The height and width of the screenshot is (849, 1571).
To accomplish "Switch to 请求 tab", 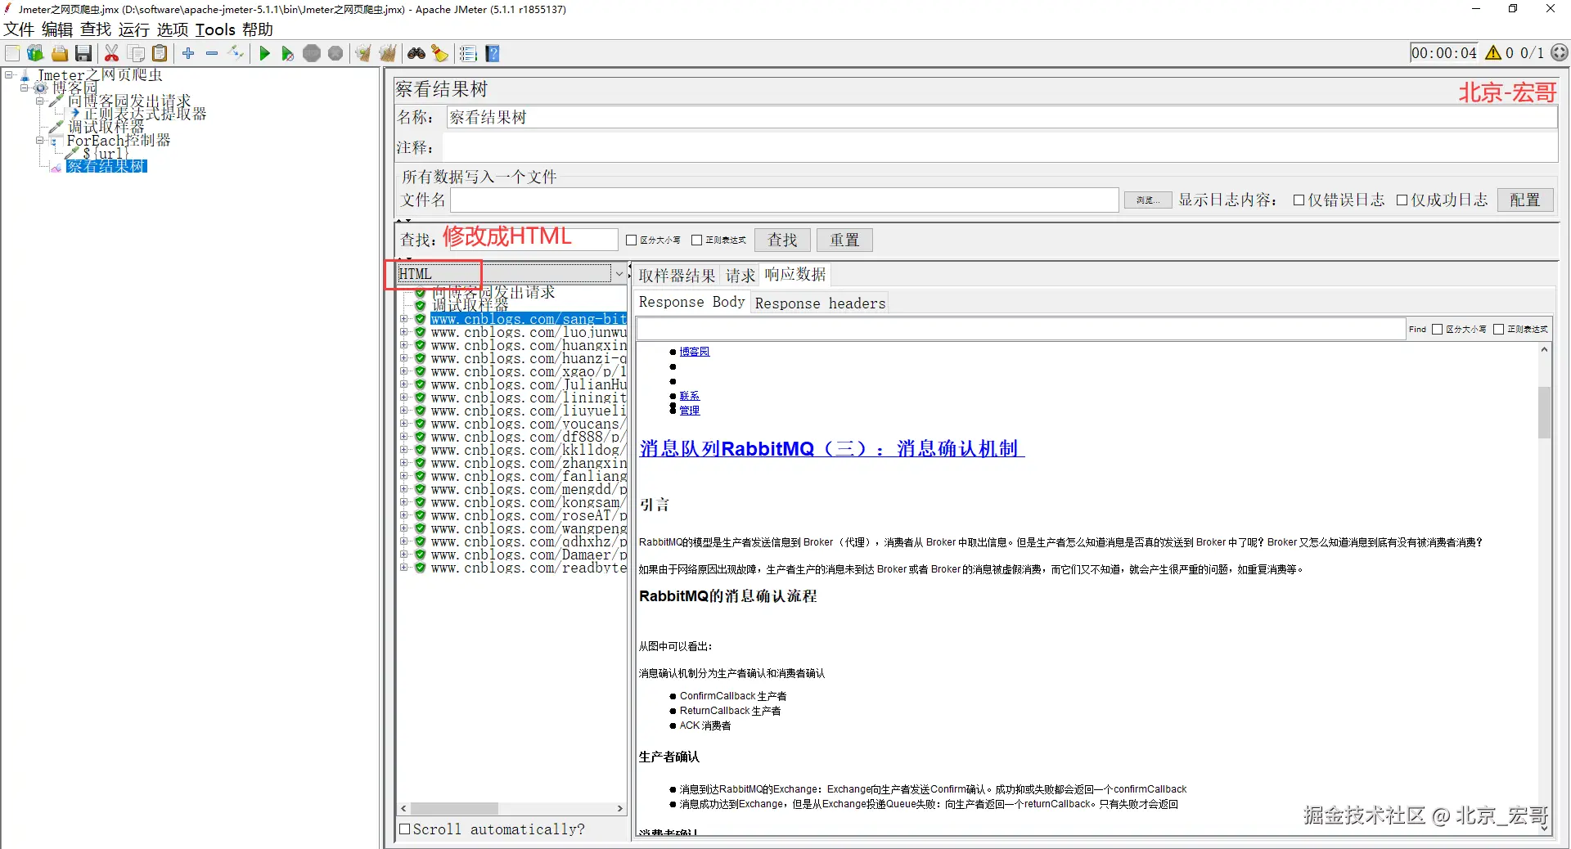I will (740, 276).
